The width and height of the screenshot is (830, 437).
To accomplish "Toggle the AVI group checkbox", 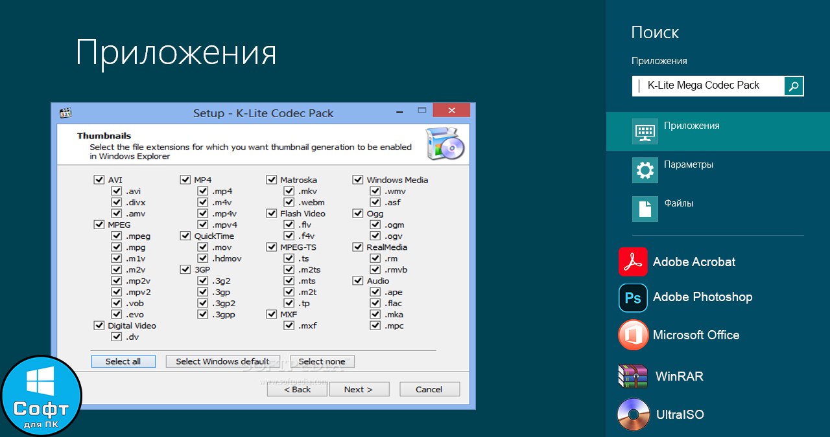I will (99, 180).
